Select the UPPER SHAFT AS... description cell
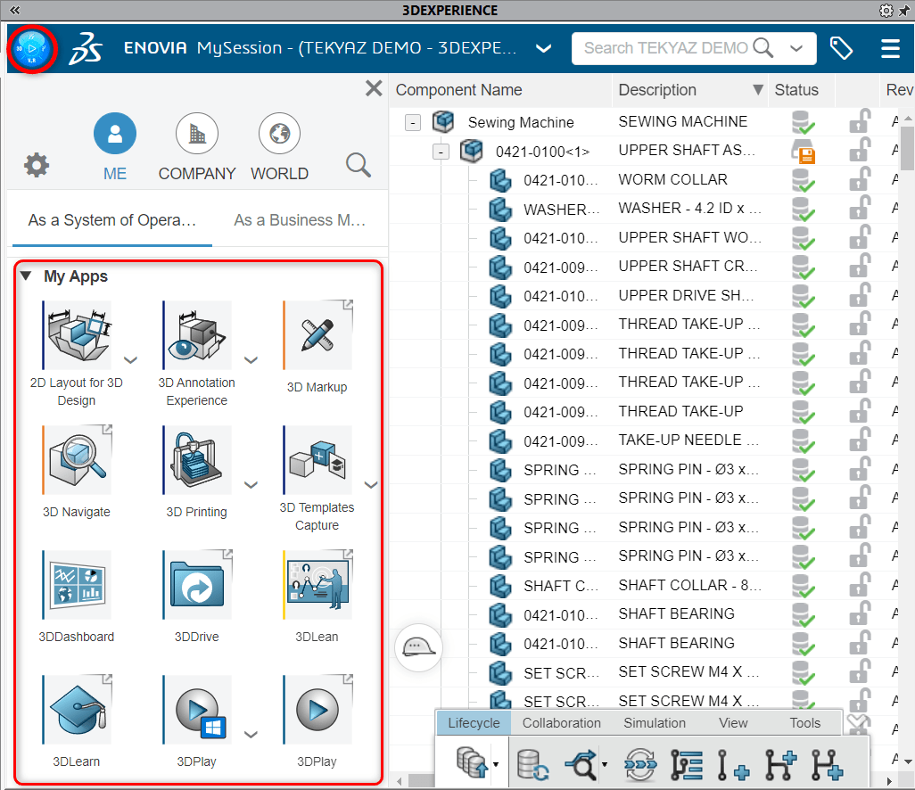Image resolution: width=915 pixels, height=790 pixels. tap(687, 150)
